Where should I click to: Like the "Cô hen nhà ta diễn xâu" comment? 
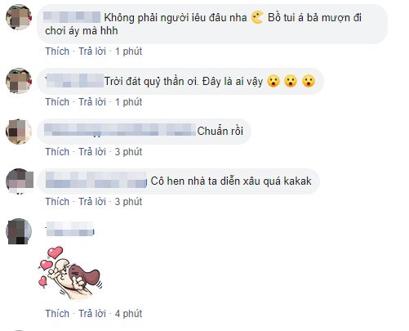57,202
